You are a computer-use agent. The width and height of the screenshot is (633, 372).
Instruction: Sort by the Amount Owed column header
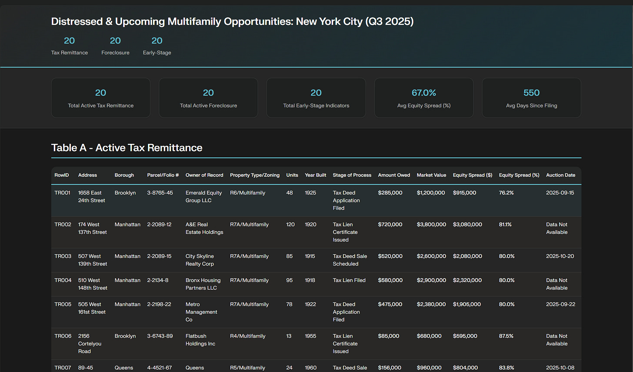click(394, 175)
